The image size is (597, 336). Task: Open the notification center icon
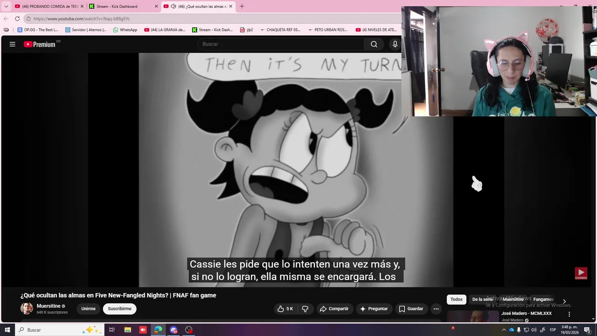(588, 330)
